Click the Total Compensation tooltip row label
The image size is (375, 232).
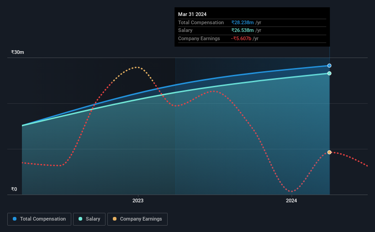pos(201,22)
